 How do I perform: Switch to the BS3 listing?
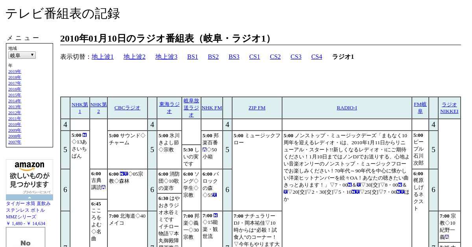tap(234, 57)
